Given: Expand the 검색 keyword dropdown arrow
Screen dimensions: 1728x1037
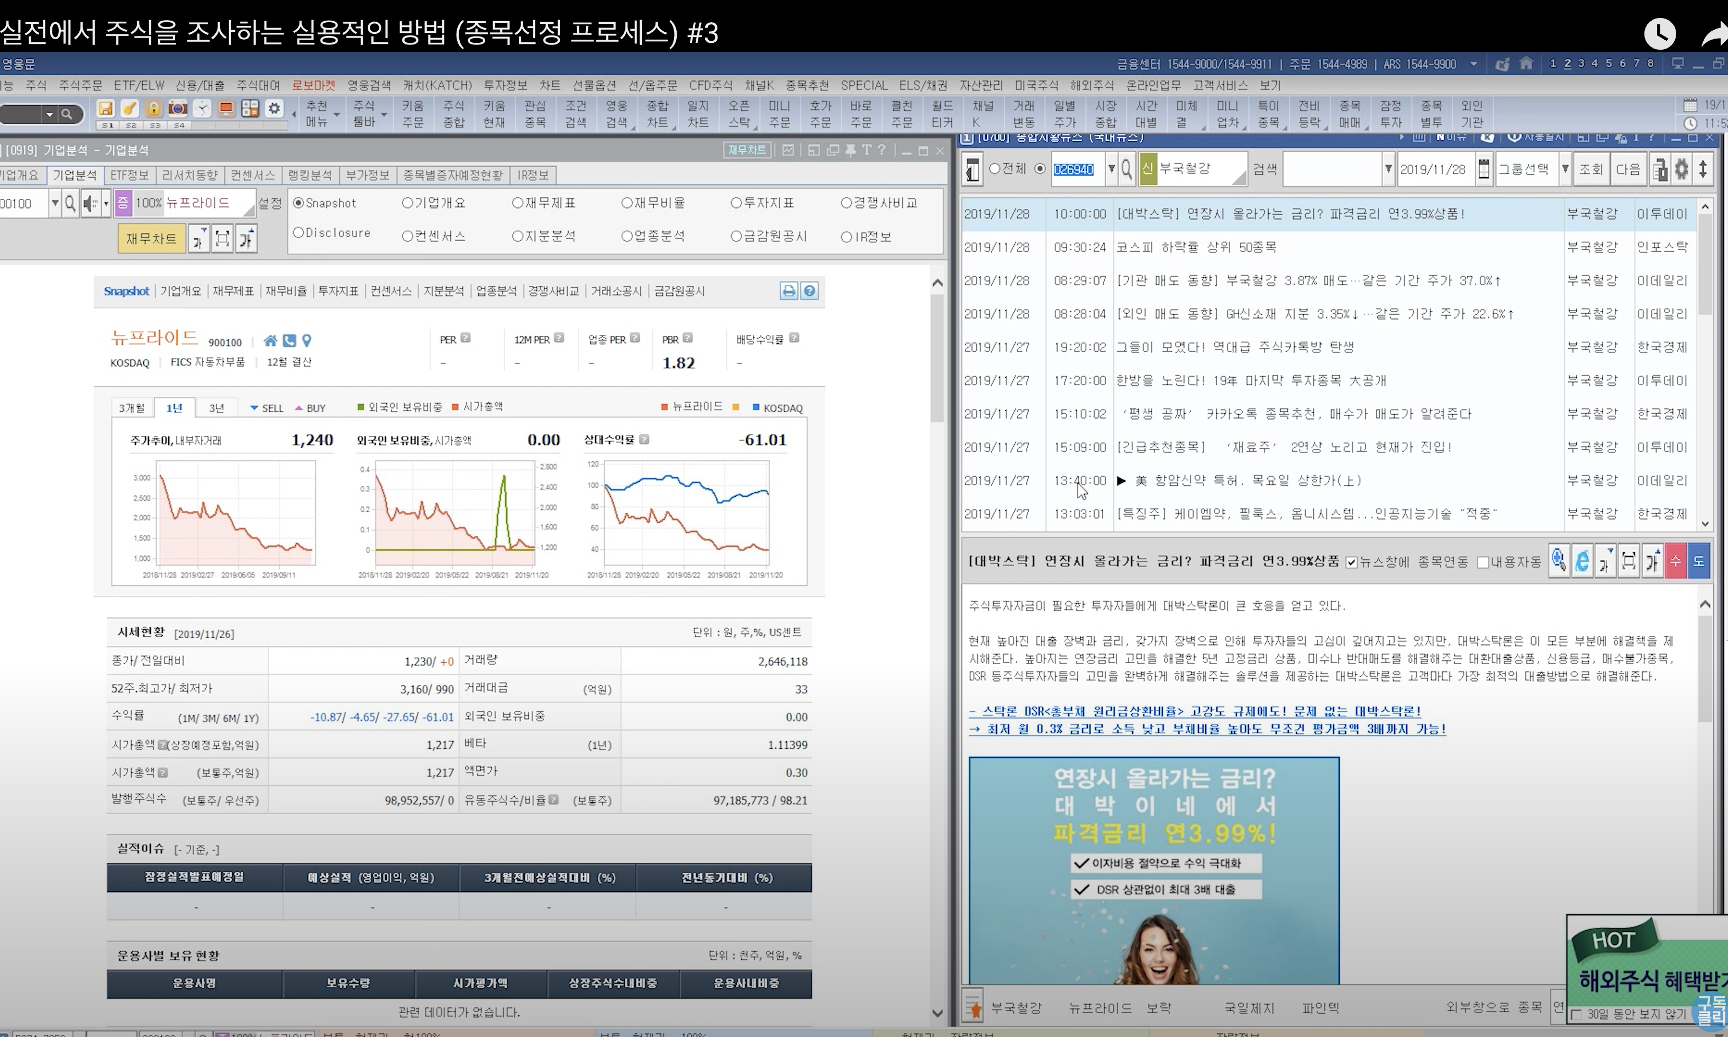Looking at the screenshot, I should (1388, 169).
